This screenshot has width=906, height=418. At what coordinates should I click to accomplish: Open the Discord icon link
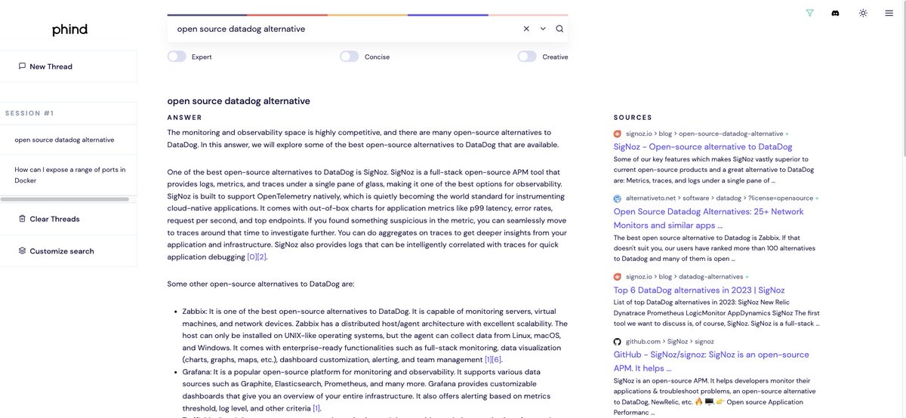tap(835, 13)
